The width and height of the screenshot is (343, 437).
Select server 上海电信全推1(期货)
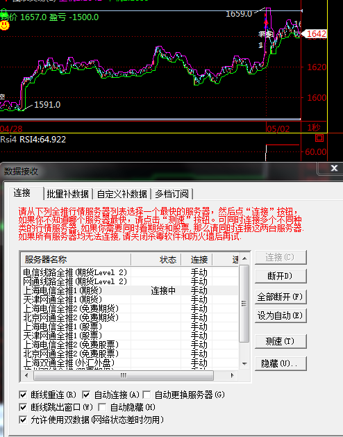(62, 290)
